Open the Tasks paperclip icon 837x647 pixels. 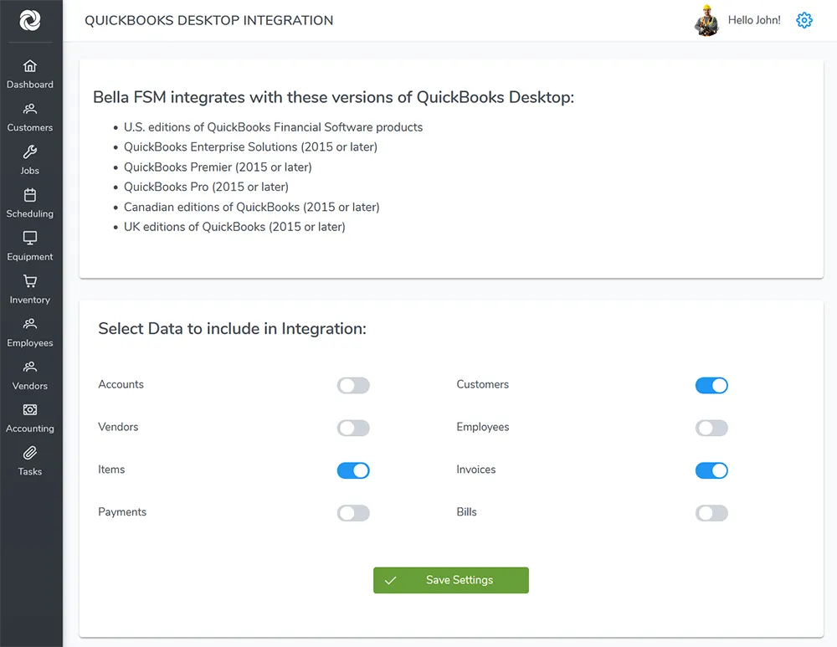30,453
